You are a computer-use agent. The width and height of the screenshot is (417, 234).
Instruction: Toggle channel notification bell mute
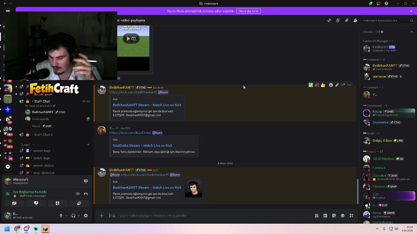338,20
